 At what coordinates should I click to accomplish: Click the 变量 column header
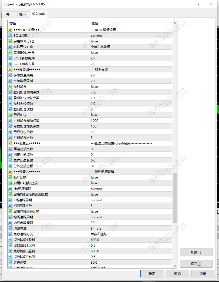pyautogui.click(x=49, y=23)
